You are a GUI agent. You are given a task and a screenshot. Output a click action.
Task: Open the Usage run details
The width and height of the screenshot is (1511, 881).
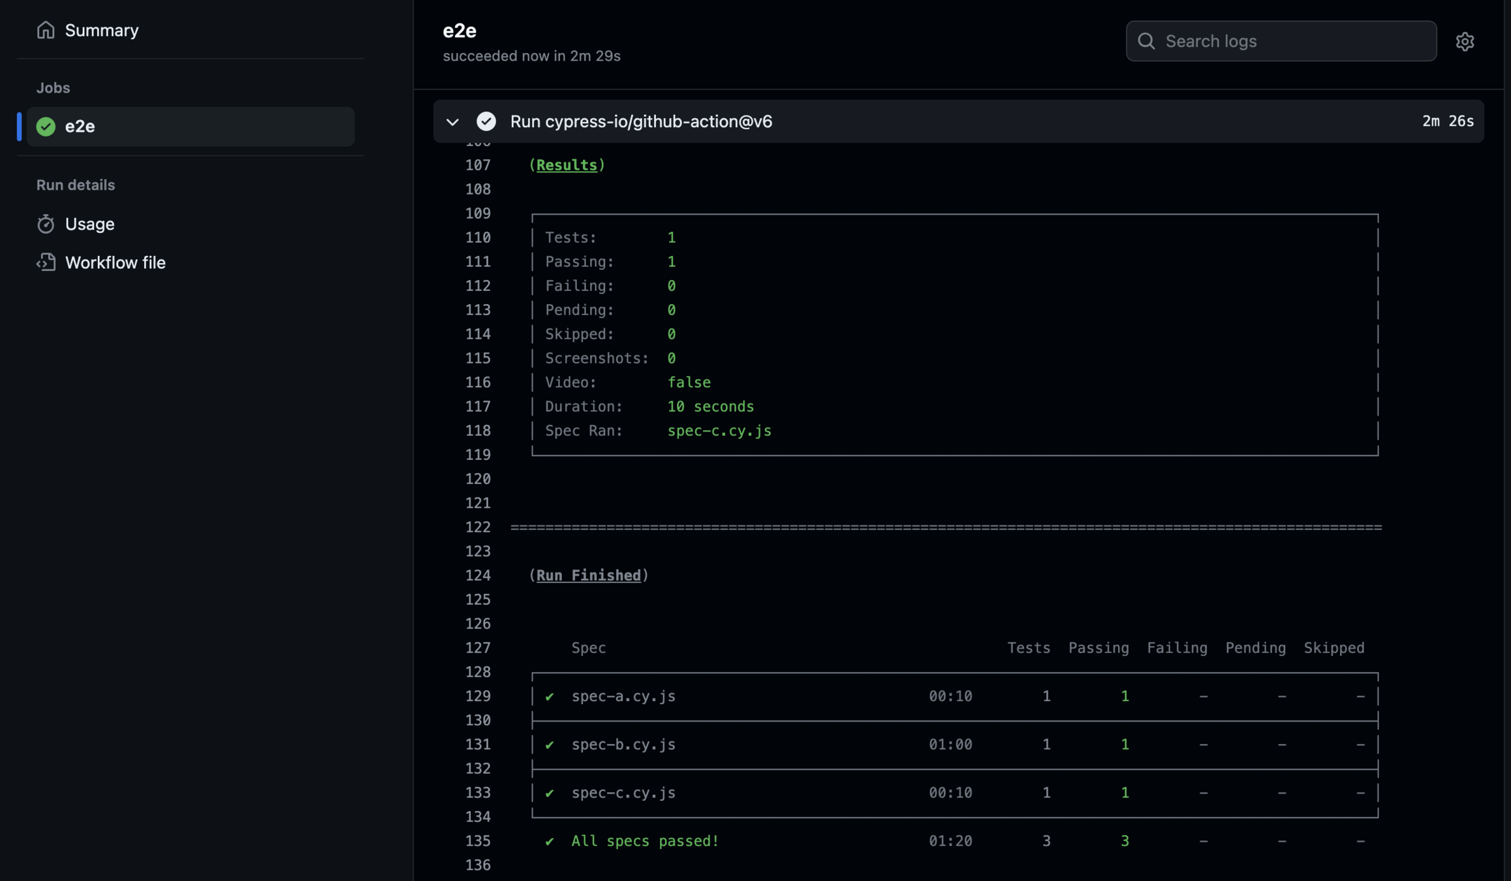pyautogui.click(x=89, y=224)
